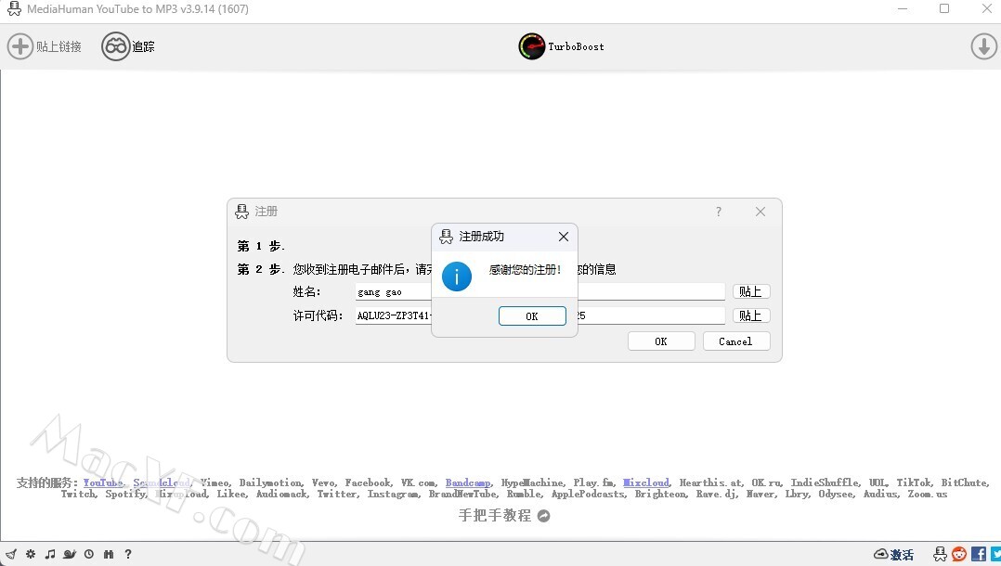The image size is (1001, 566).
Task: Toggle the snail speed limit icon
Action: click(70, 554)
